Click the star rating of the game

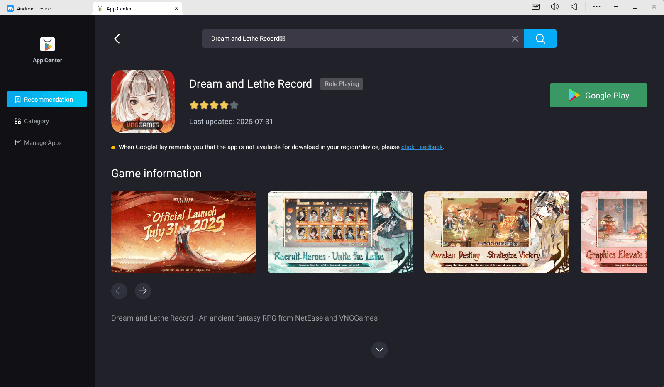pos(214,105)
